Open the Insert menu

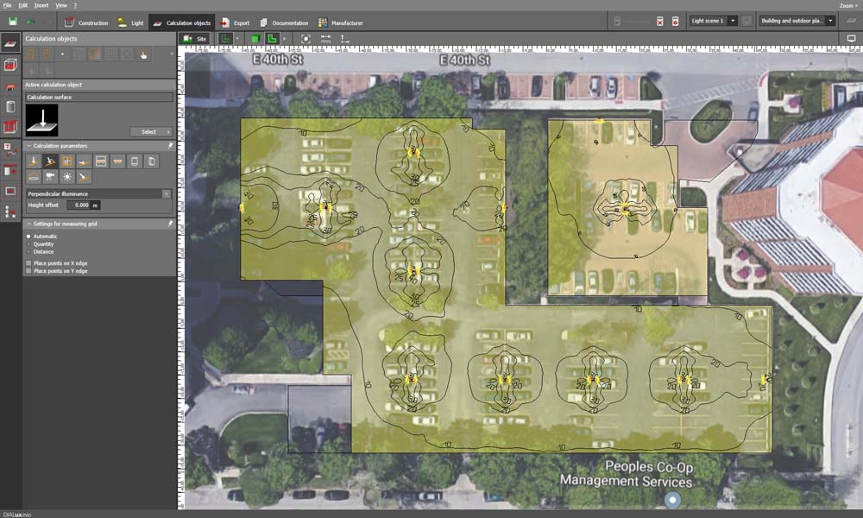pos(41,5)
